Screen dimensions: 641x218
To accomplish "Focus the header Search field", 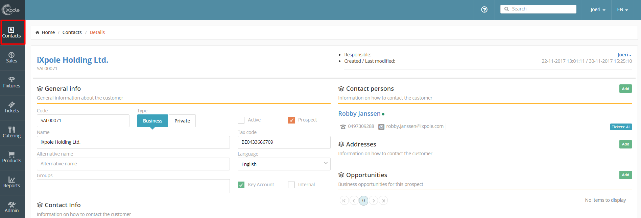I will (538, 9).
